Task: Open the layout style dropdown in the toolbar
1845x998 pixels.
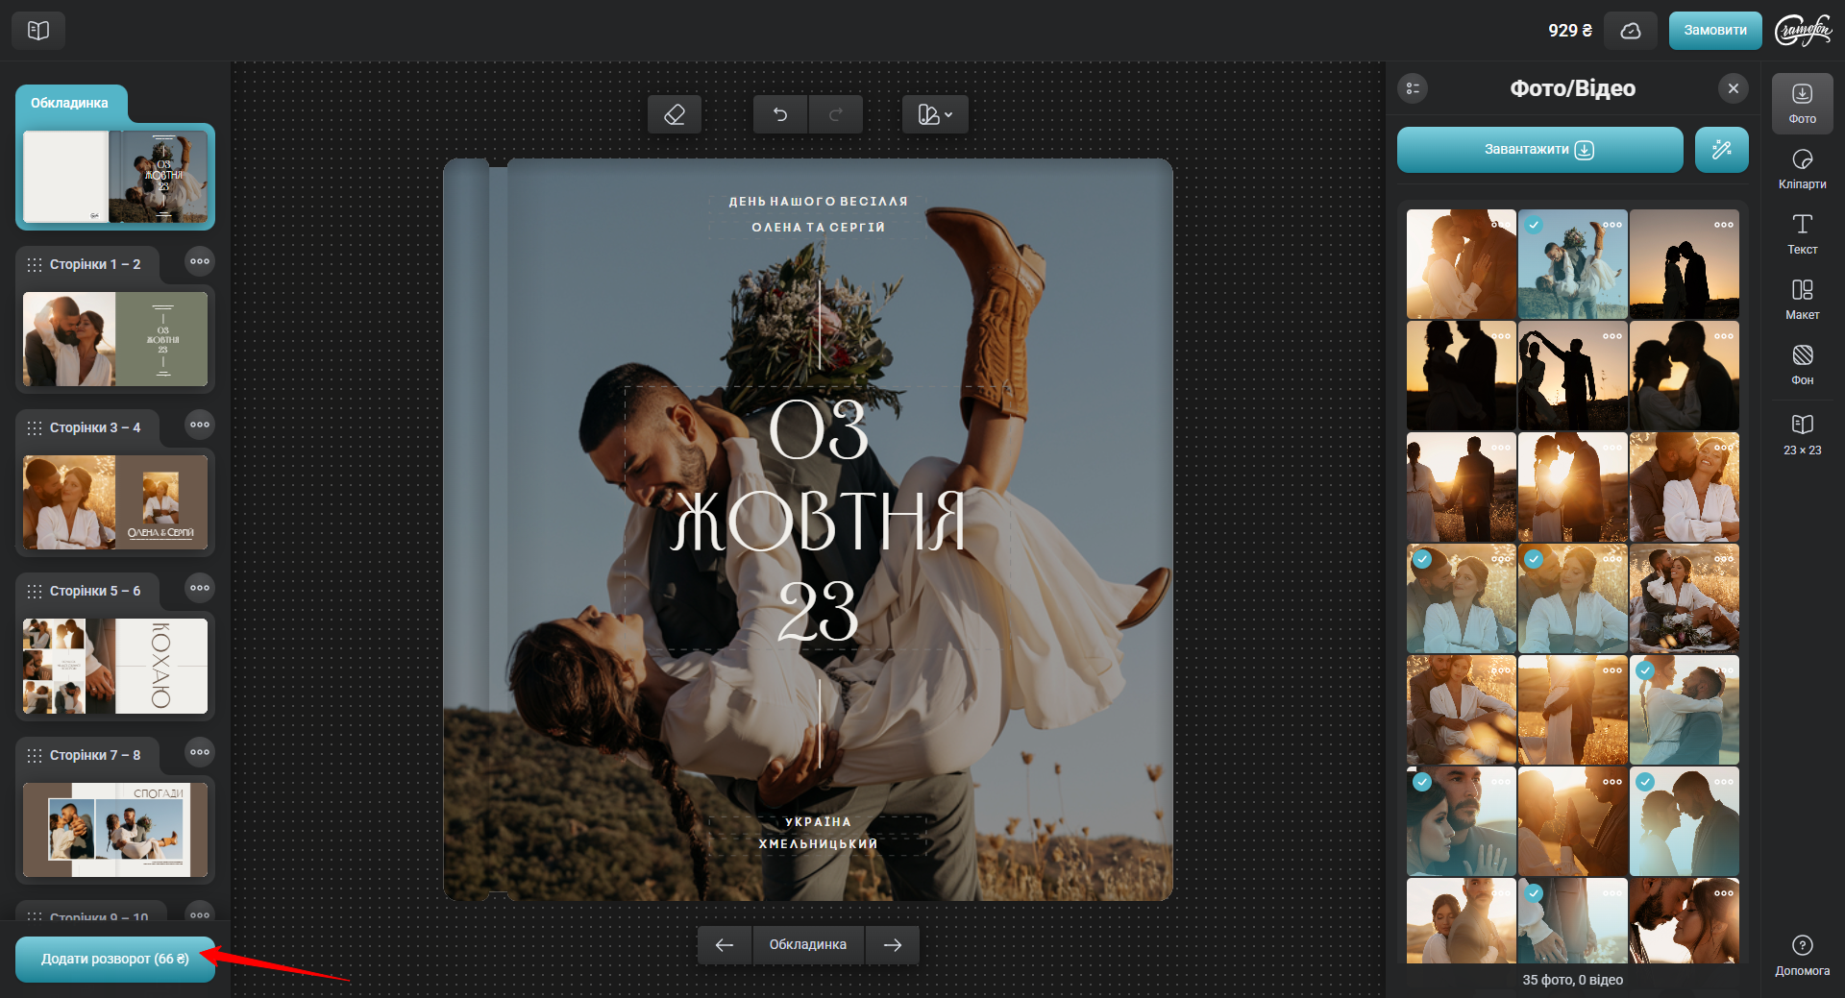Action: tap(935, 115)
